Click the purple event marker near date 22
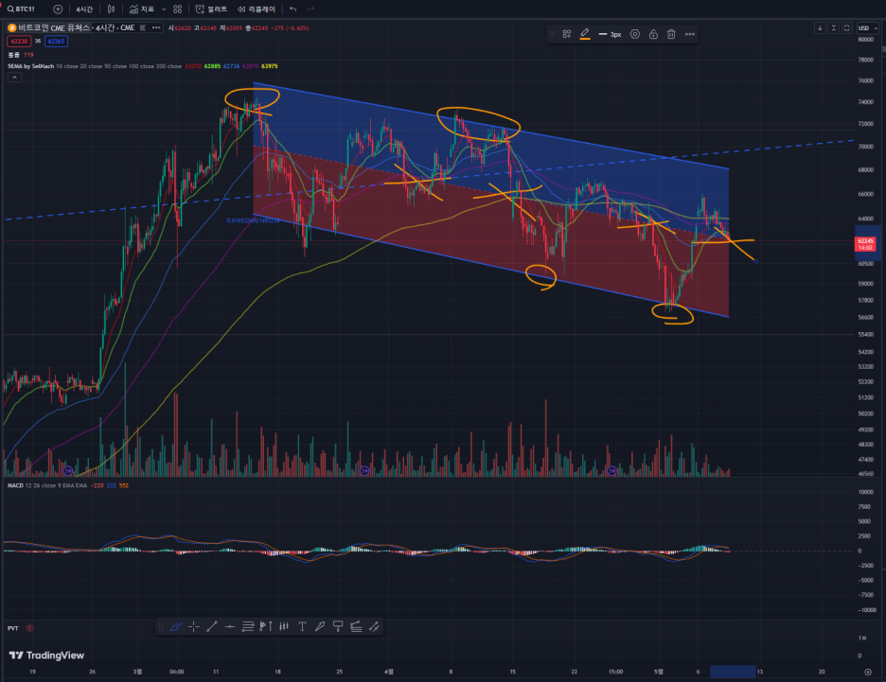 [x=611, y=471]
